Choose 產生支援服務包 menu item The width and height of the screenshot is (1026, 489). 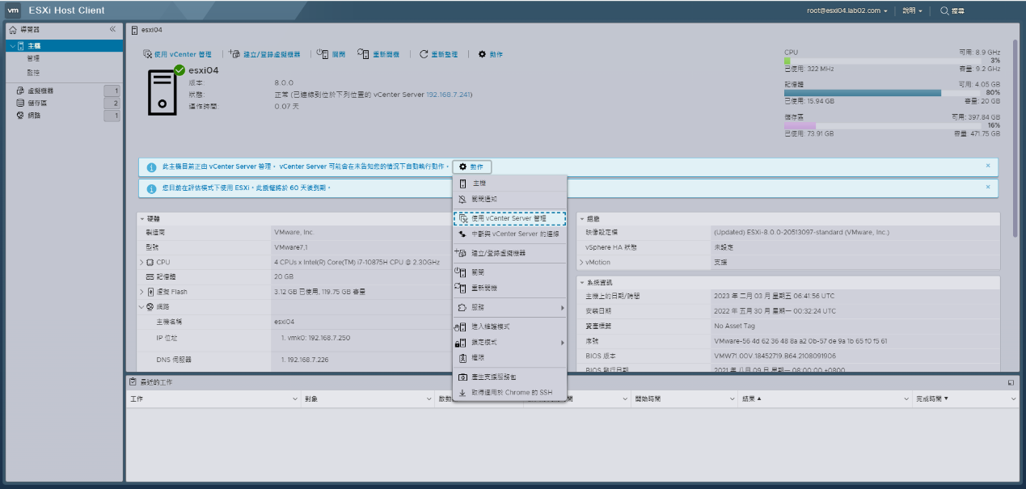click(509, 377)
